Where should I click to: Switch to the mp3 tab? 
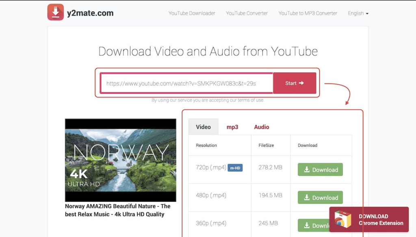[x=232, y=127]
